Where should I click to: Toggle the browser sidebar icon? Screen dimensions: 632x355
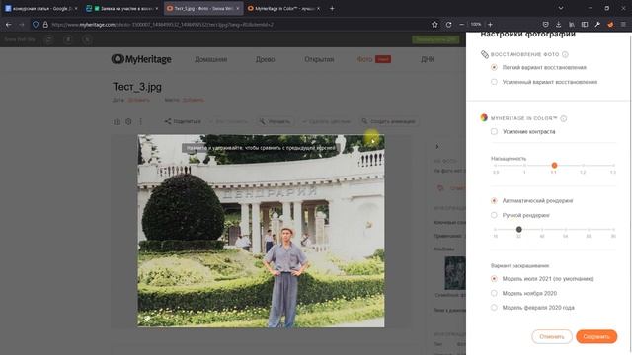point(585,25)
